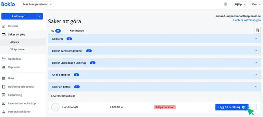The width and height of the screenshot is (263, 117).
Task: Click the 3 dagar försenad badge
Action: click(x=165, y=107)
